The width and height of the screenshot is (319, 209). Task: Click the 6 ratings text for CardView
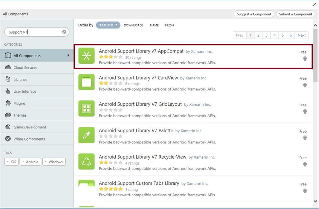coord(132,84)
